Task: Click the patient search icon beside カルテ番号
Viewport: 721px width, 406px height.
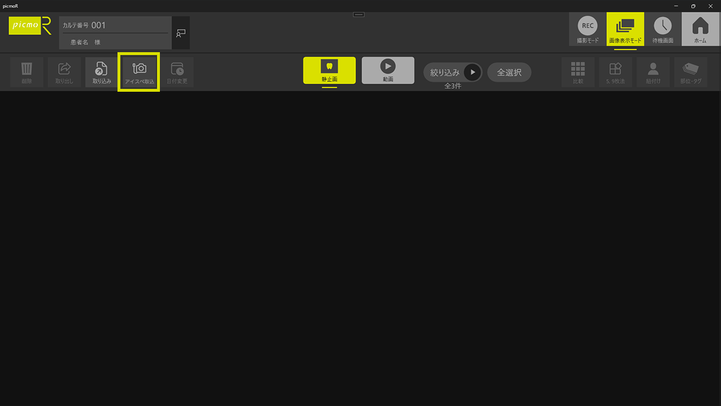Action: pyautogui.click(x=181, y=33)
